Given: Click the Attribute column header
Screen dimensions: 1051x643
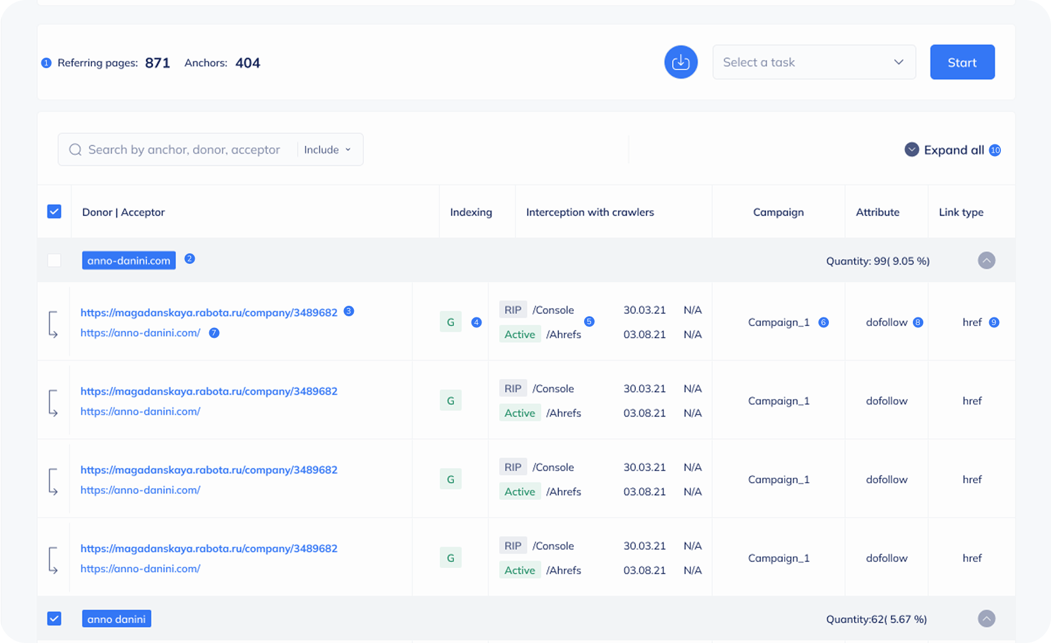Looking at the screenshot, I should pos(877,212).
